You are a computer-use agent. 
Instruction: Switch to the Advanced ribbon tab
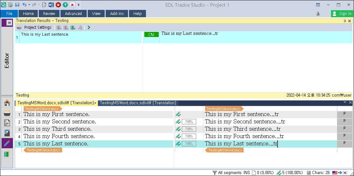coord(73,13)
